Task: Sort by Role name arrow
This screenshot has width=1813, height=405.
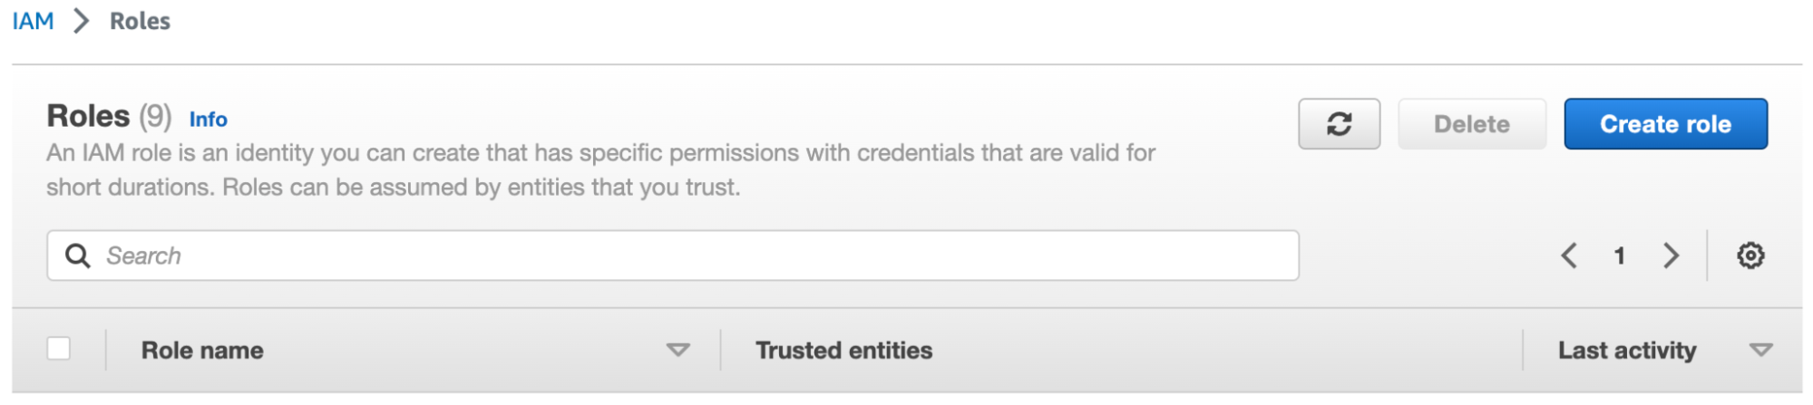Action: 677,351
